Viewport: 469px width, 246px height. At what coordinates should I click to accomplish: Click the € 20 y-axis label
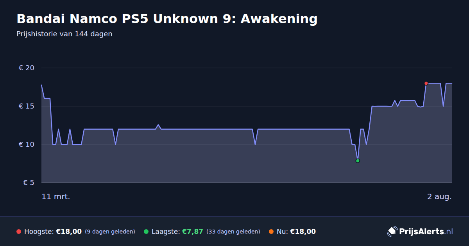27,68
